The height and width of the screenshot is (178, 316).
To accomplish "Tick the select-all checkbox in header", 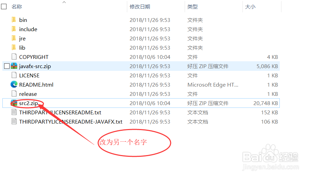I will pos(4,7).
